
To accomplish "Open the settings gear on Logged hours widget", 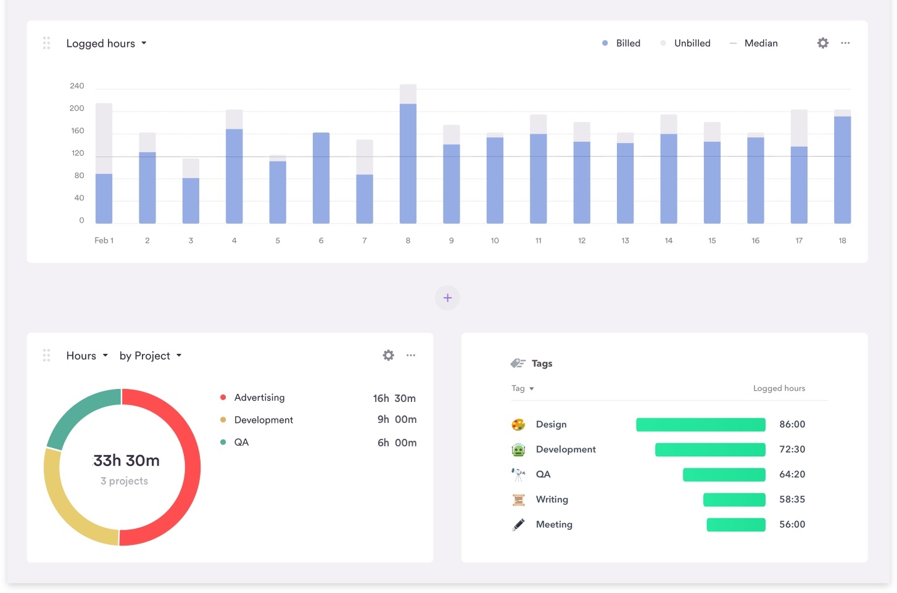I will tap(822, 43).
